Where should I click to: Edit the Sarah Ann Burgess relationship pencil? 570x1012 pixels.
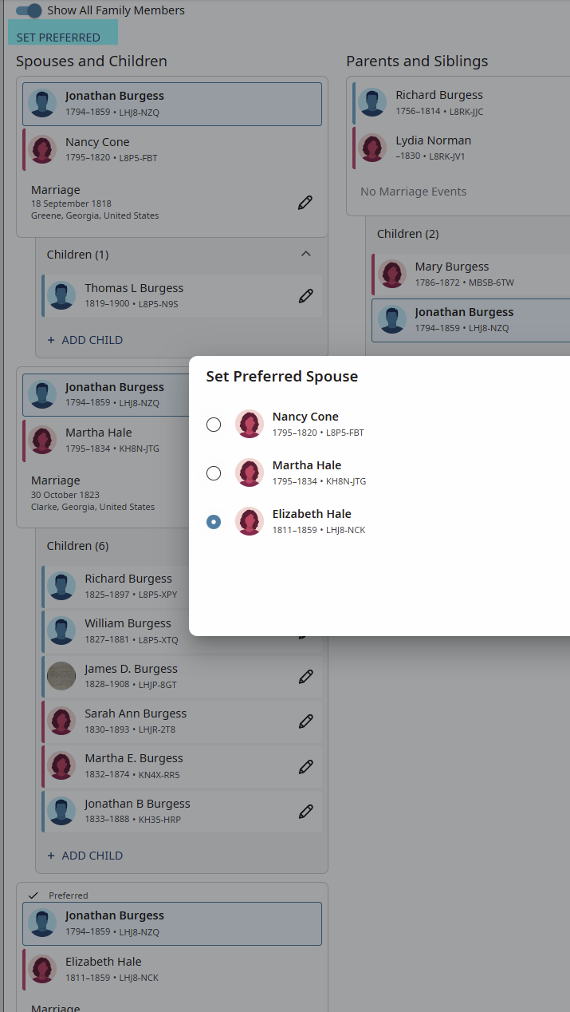point(305,721)
